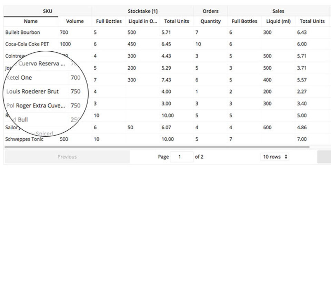This screenshot has height=298, width=331.
Task: Click the 'of 2' page count text
Action: point(199,157)
